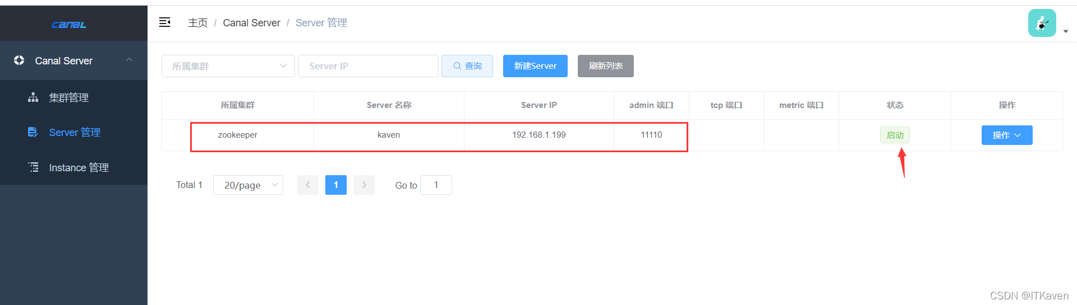Click the Canal Server menu icon
Image resolution: width=1077 pixels, height=305 pixels.
click(19, 60)
